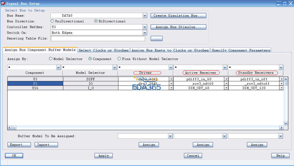Image resolution: width=294 pixels, height=166 pixels.
Task: Open Active Receiver dropdown for pdiff3_in_60
Action: click(226, 79)
